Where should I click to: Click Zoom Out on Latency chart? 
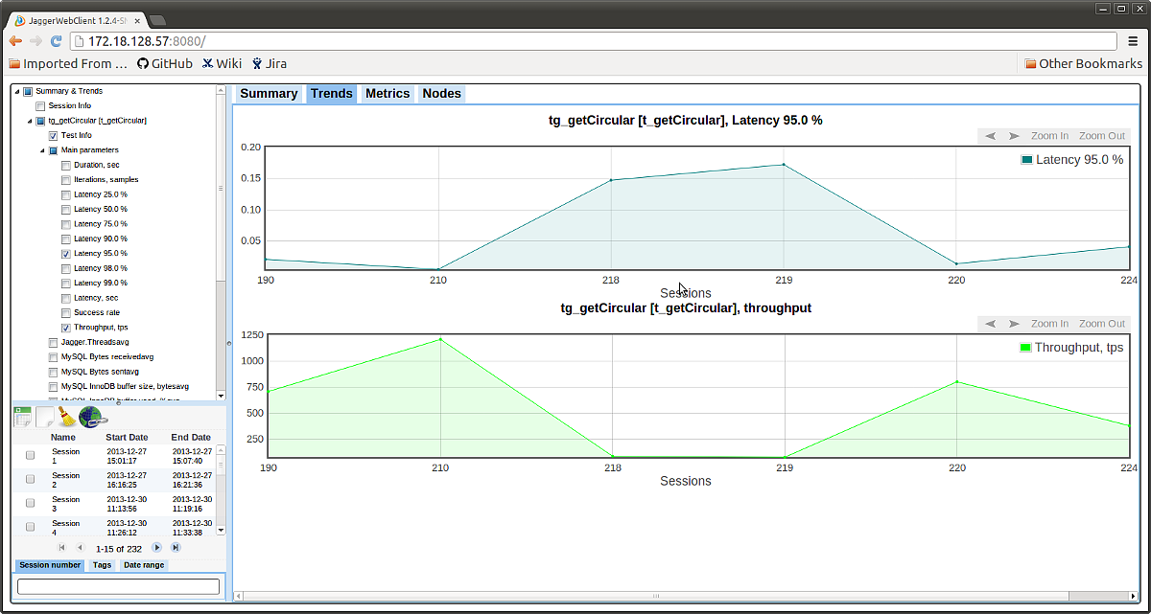coord(1101,136)
